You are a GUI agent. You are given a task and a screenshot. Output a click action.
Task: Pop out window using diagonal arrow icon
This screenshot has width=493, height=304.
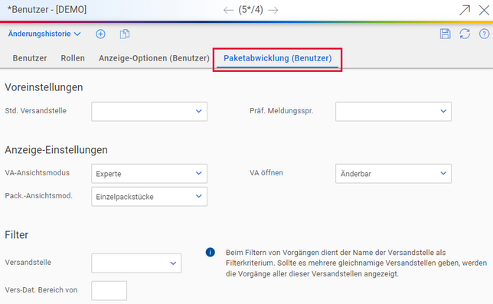[465, 10]
